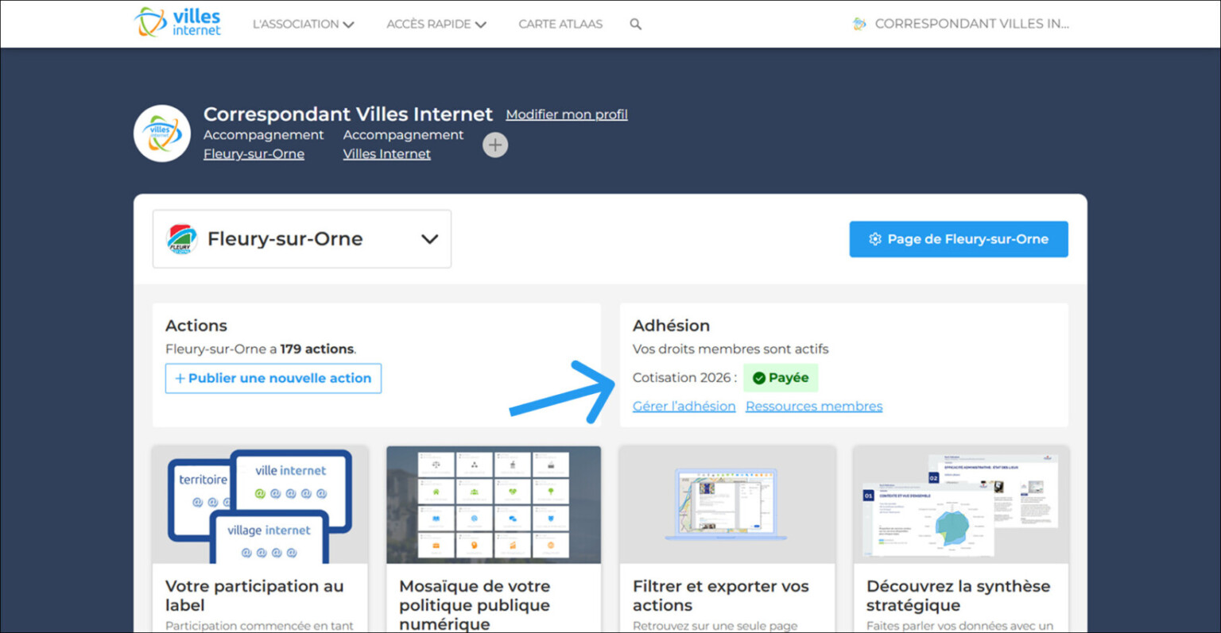The image size is (1221, 633).
Task: Click the 179 actions count text
Action: click(317, 349)
